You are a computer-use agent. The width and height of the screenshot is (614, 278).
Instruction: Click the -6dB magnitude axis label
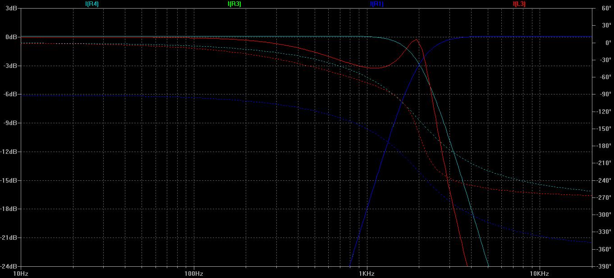10,94
